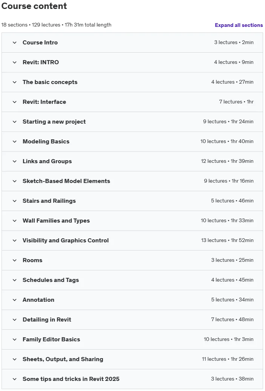This screenshot has width=265, height=391.
Task: Click the 13 lectures • 1hr 52min label
Action: coord(227,241)
